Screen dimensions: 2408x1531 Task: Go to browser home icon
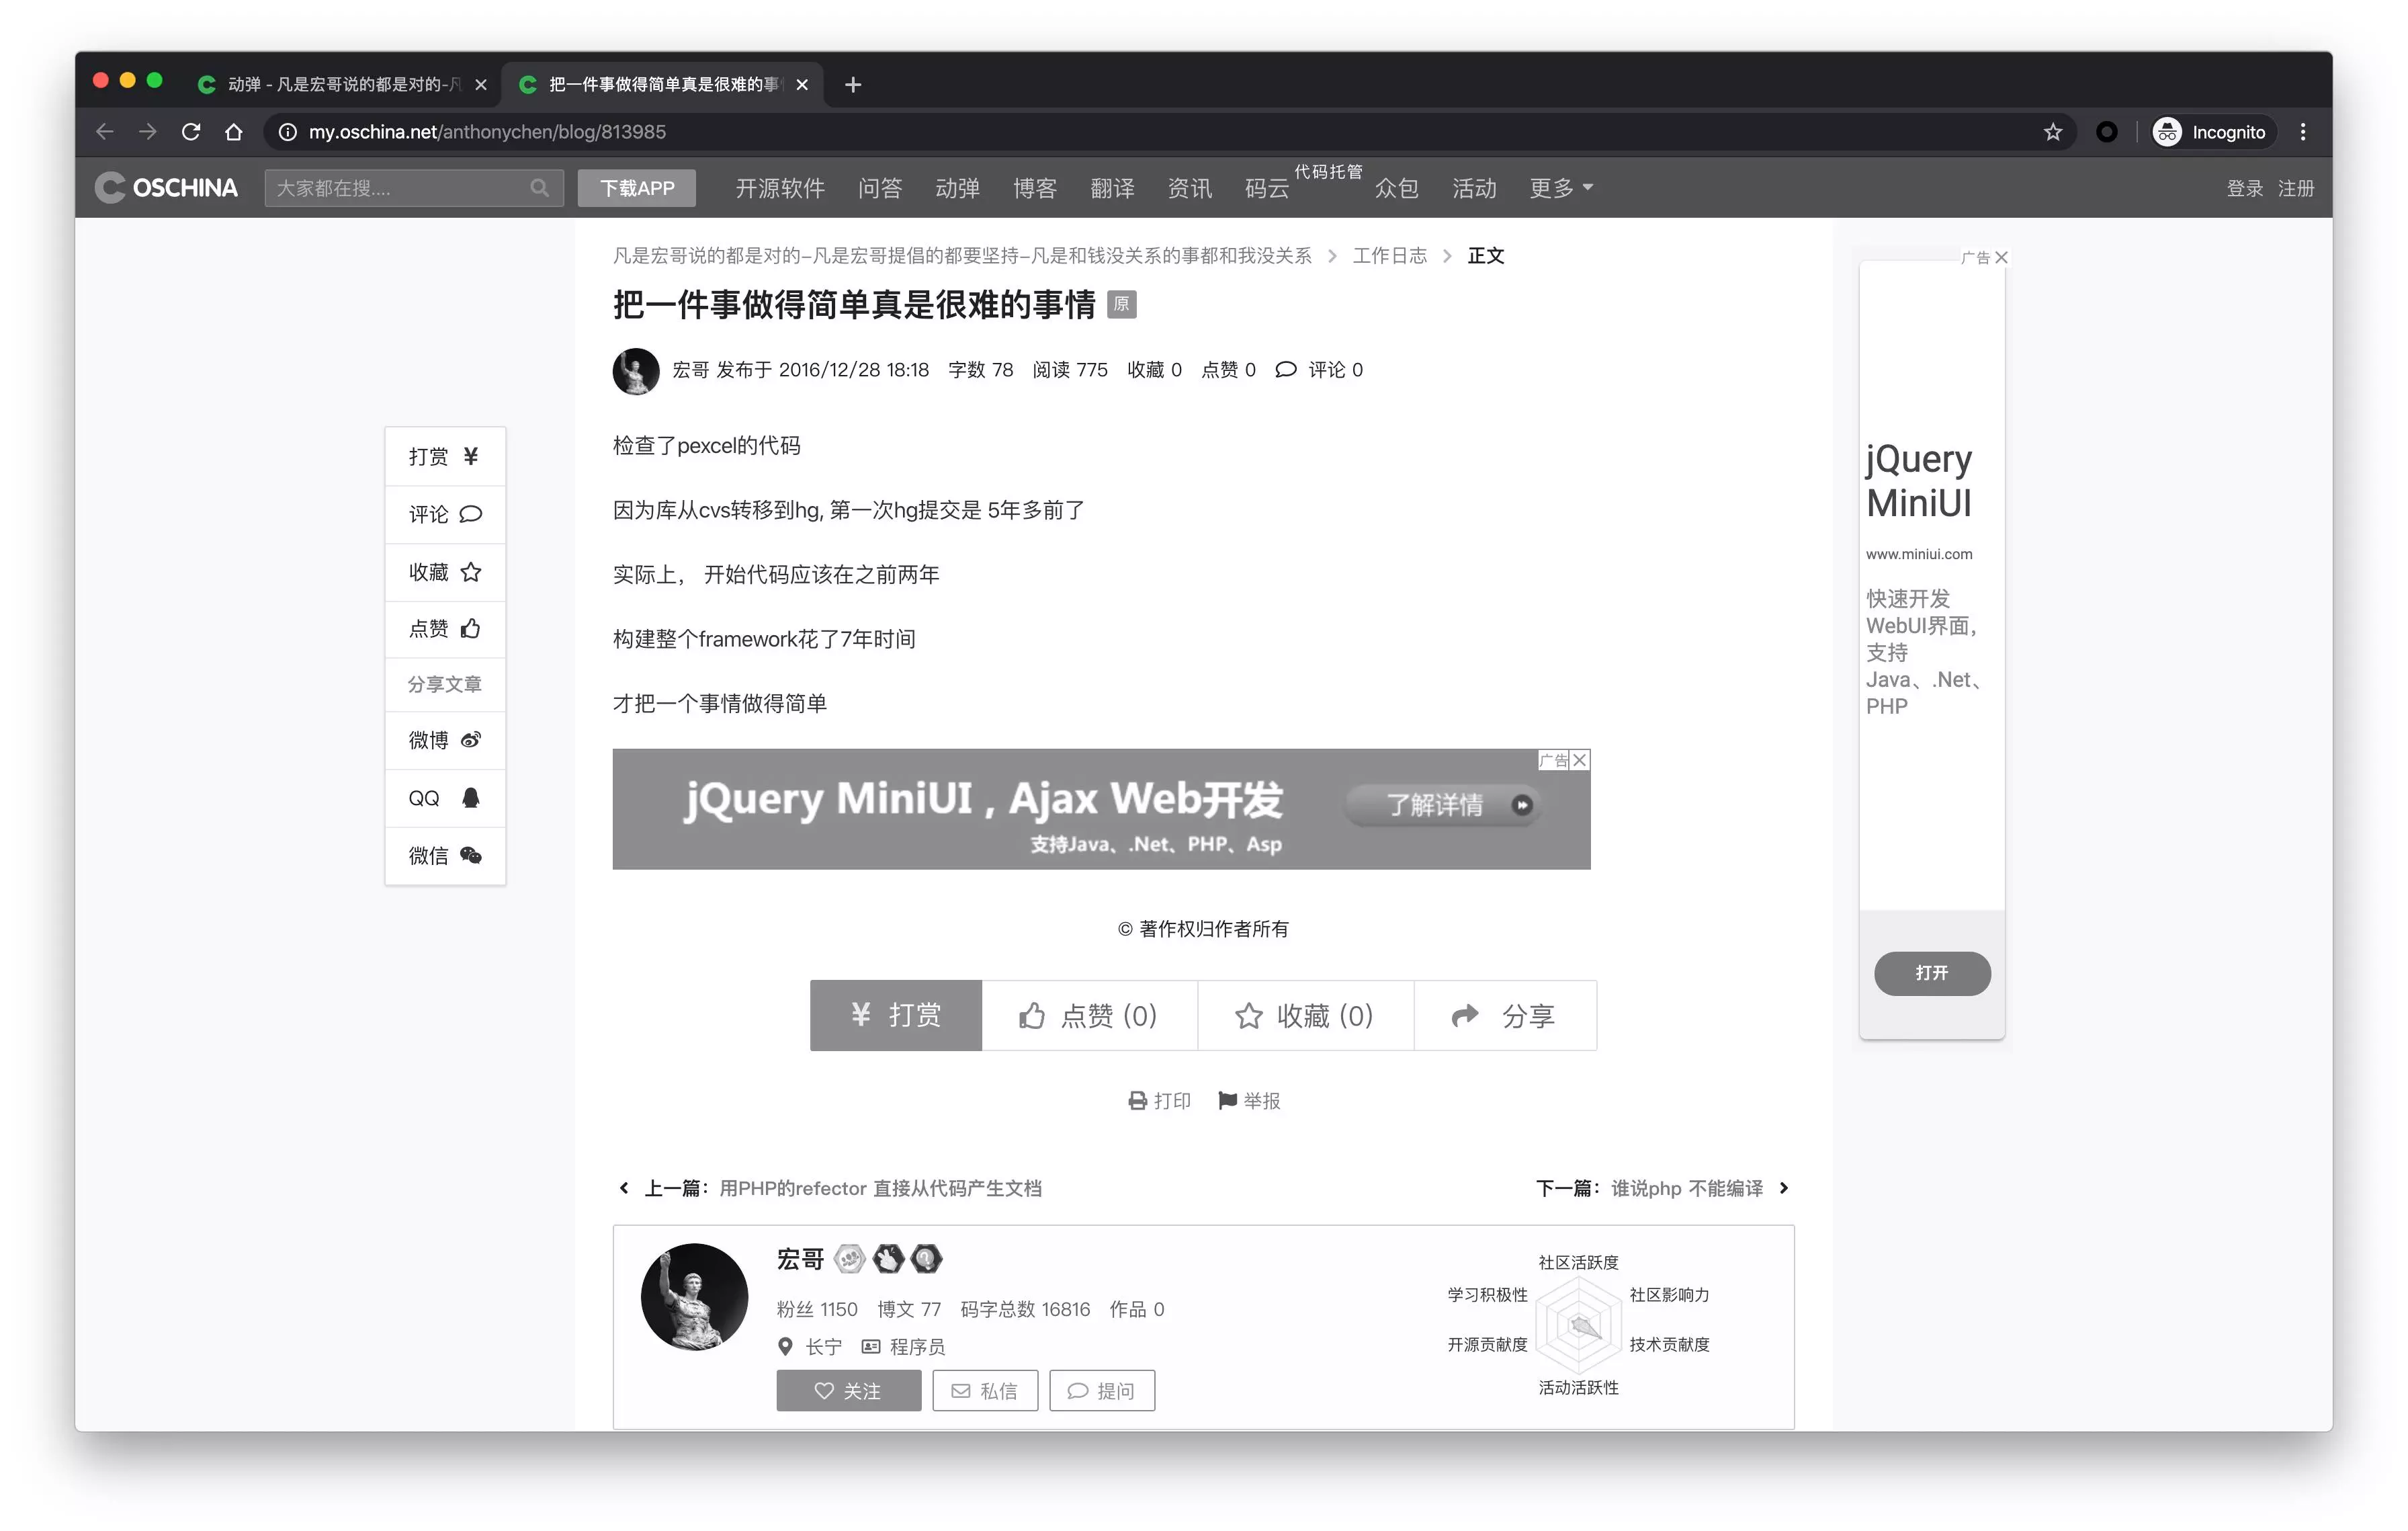pyautogui.click(x=234, y=132)
